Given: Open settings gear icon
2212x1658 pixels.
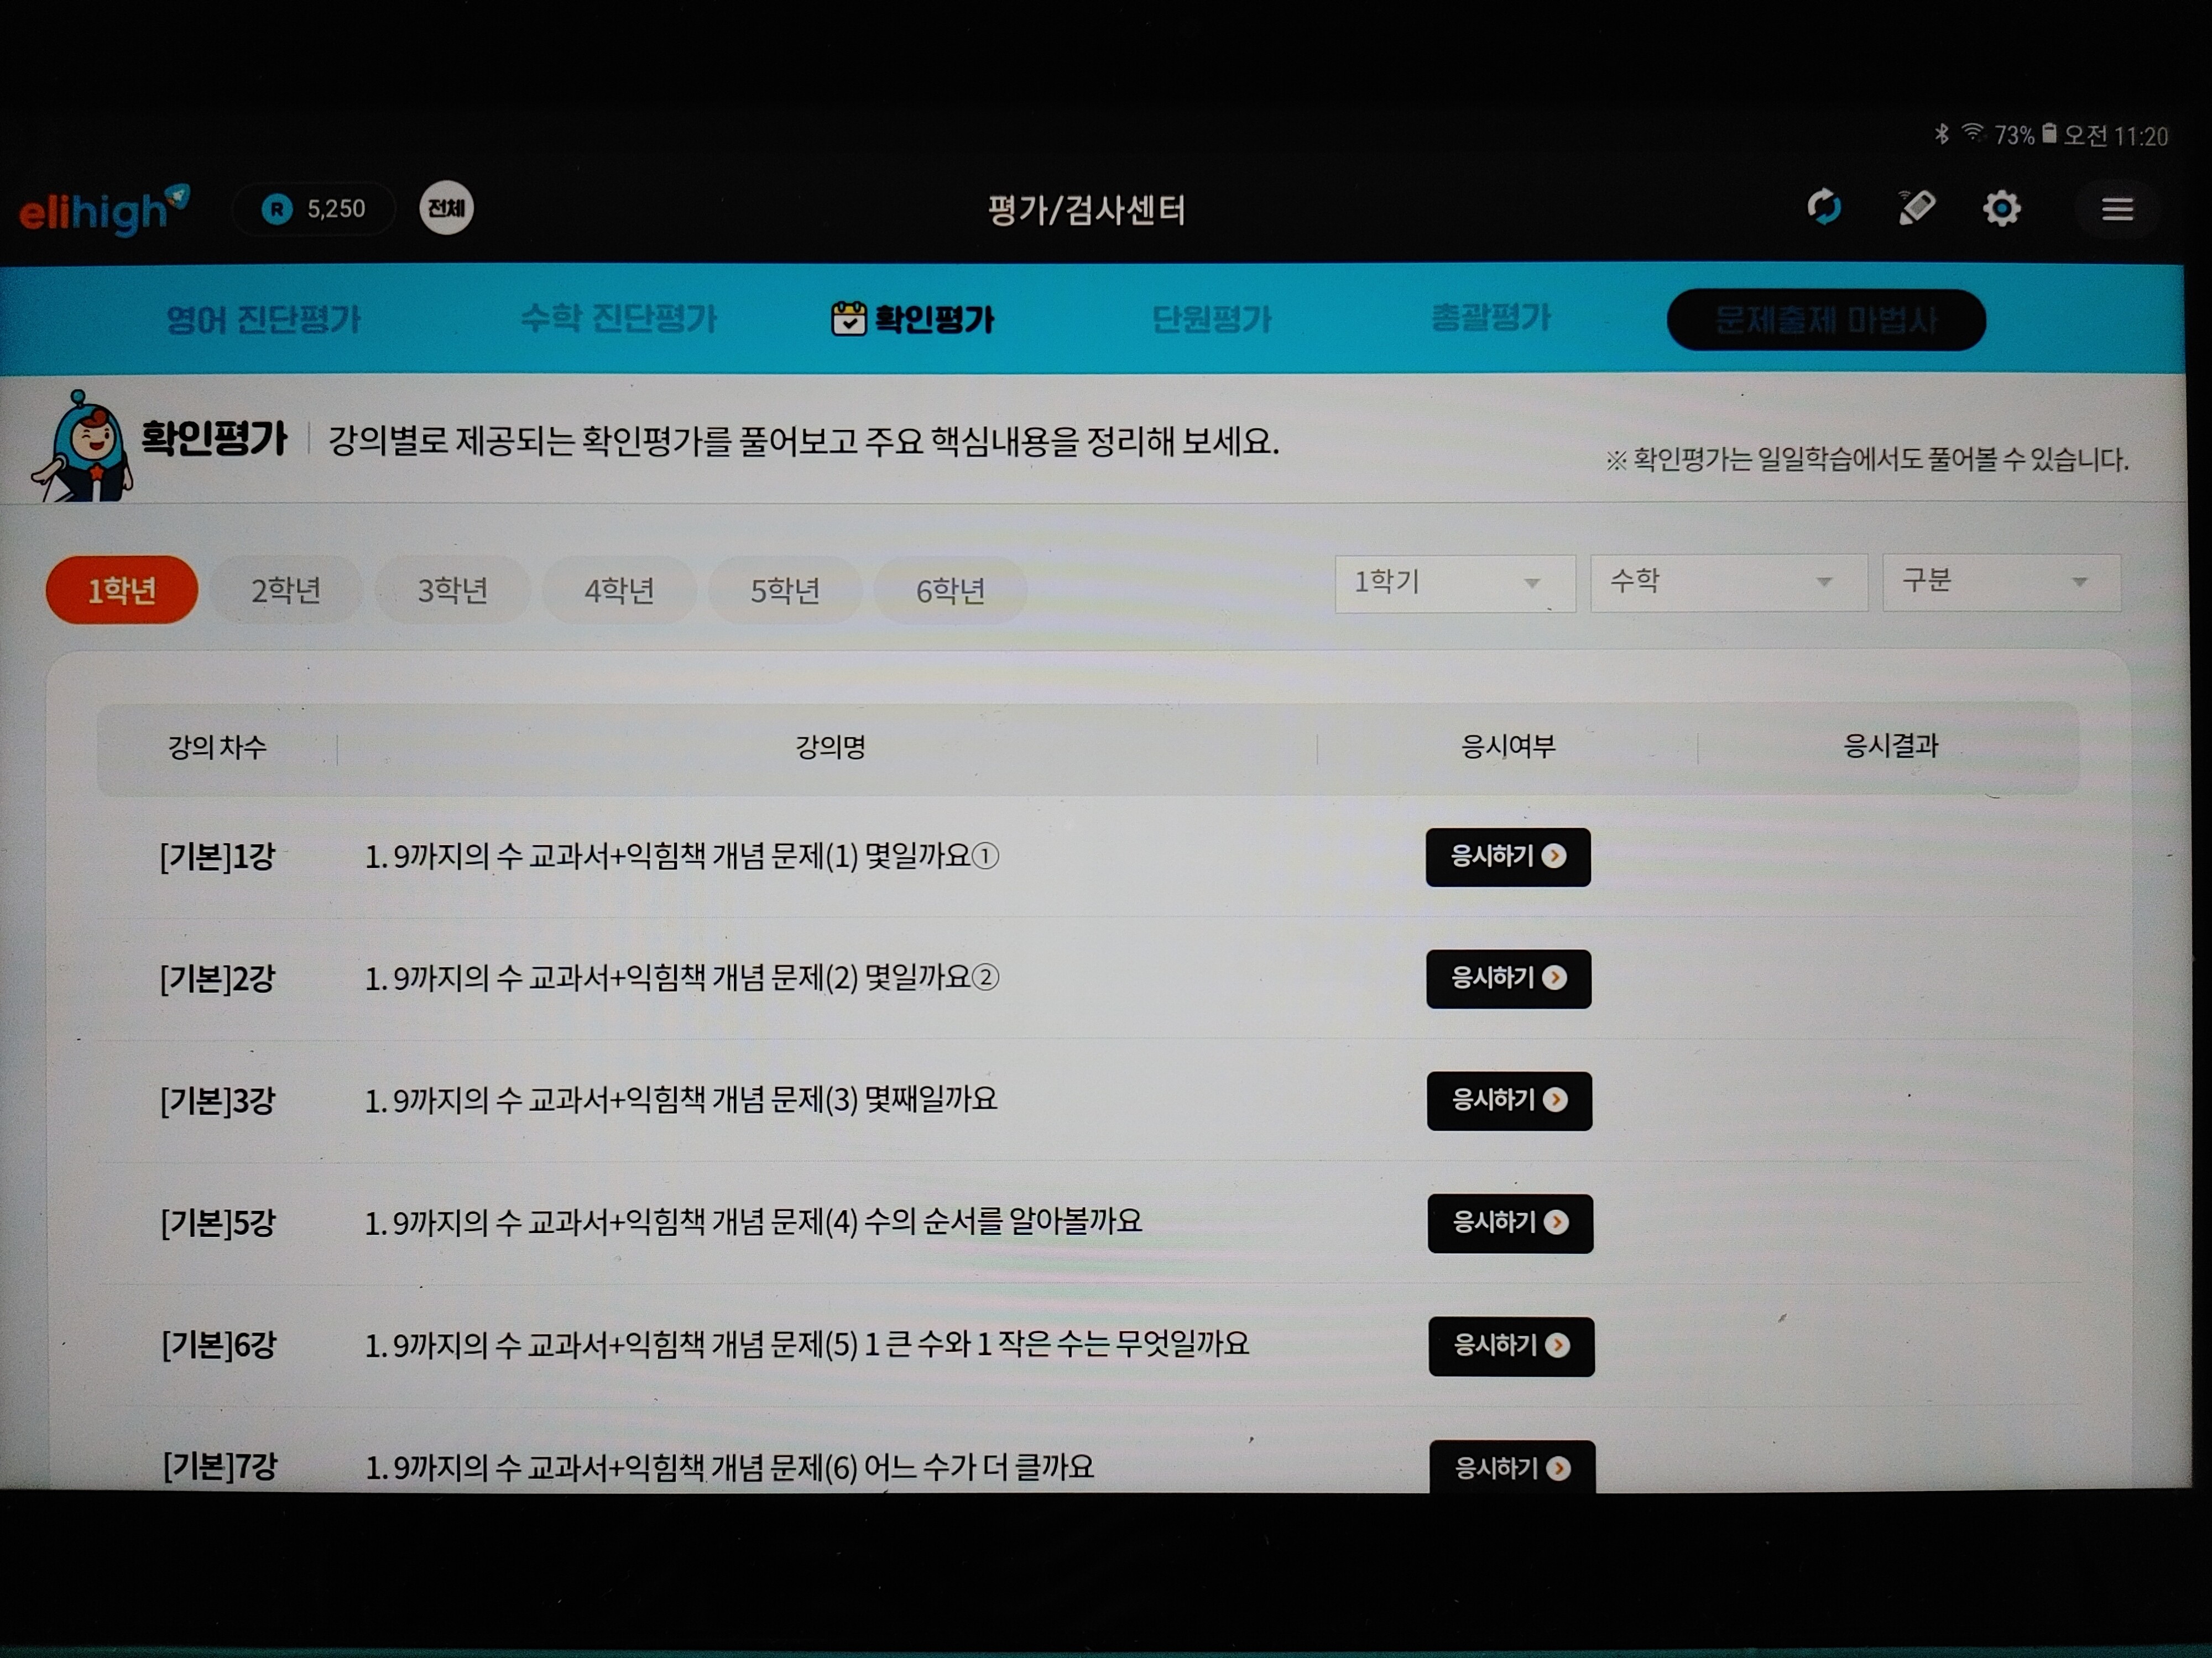Looking at the screenshot, I should (x=2002, y=209).
